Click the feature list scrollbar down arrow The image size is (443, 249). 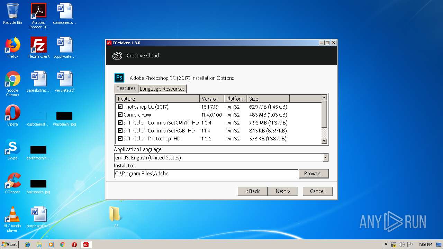click(x=324, y=141)
